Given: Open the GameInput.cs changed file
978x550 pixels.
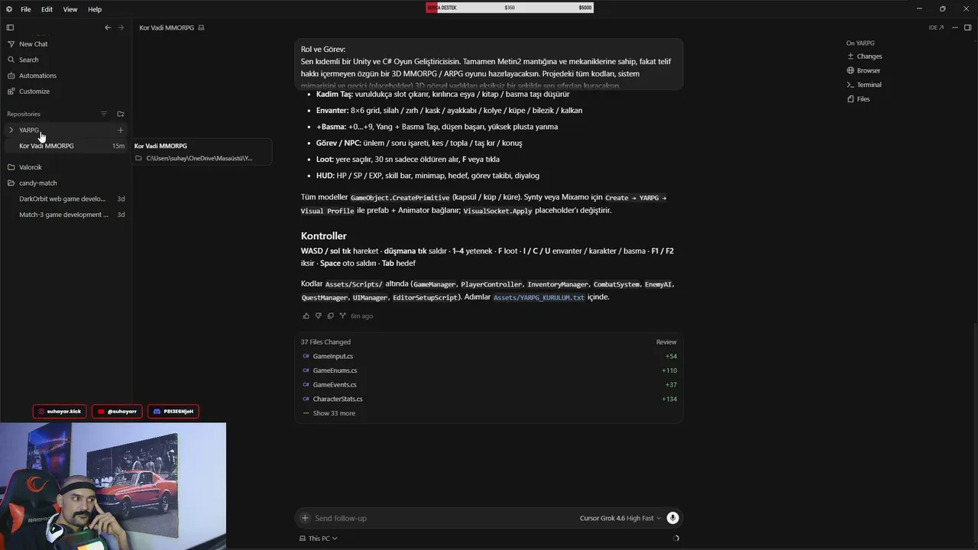Looking at the screenshot, I should (x=489, y=356).
